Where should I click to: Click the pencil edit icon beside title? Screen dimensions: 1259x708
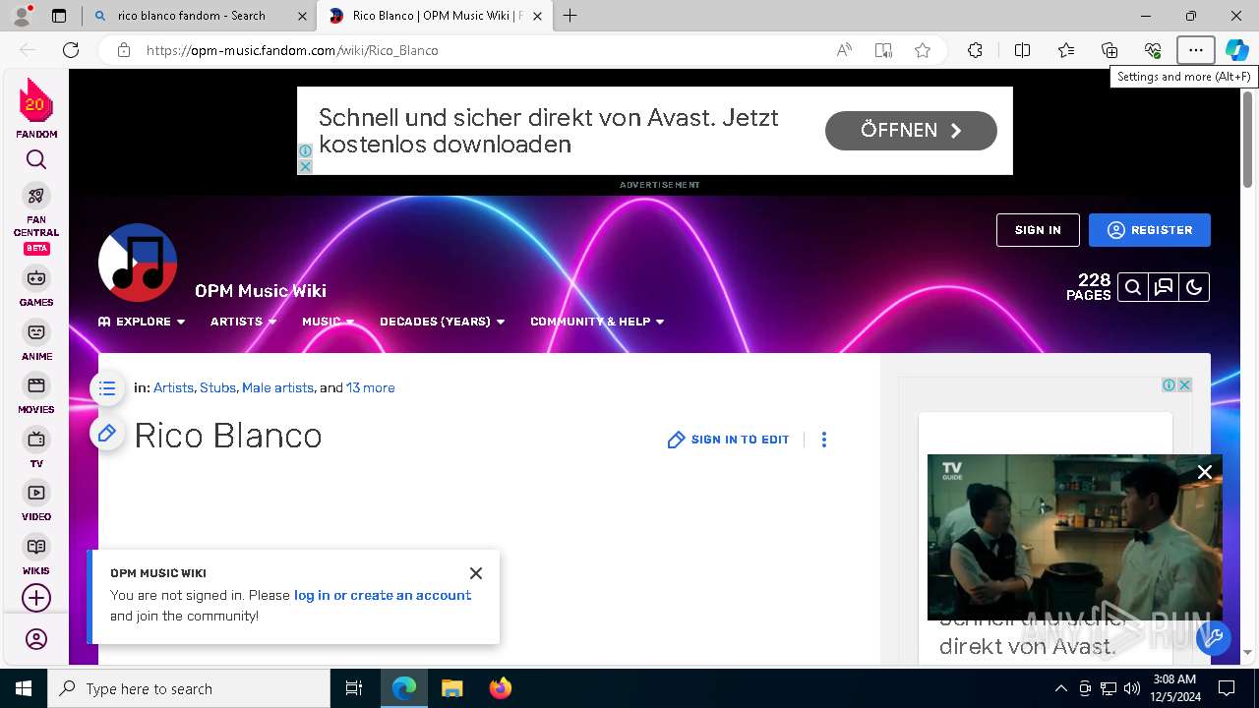[107, 434]
